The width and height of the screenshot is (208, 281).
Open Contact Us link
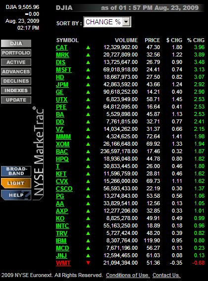[166, 275]
